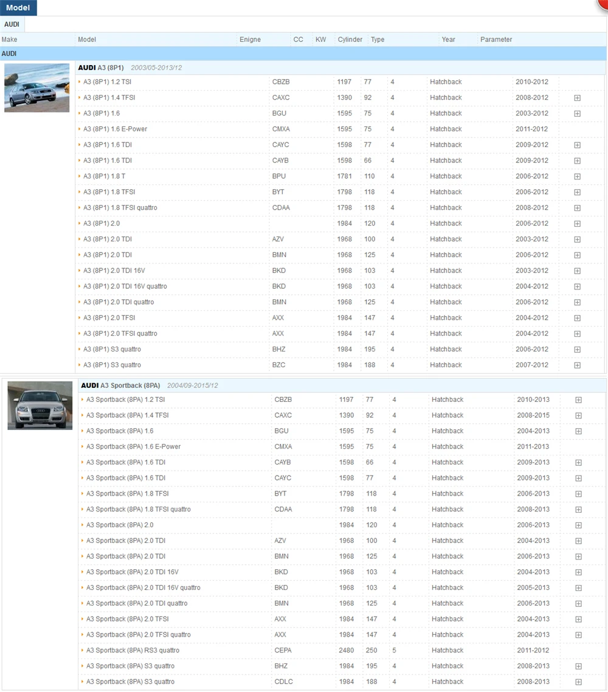Click plus icon for A3 Sportback 1.4 TFSI
Image resolution: width=608 pixels, height=692 pixels.
click(x=578, y=416)
